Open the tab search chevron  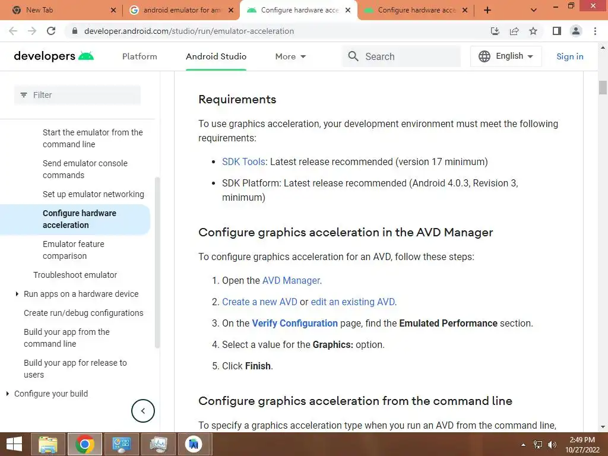tap(534, 10)
